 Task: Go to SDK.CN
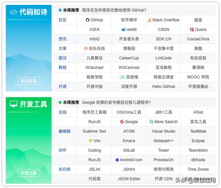pyautogui.click(x=163, y=39)
